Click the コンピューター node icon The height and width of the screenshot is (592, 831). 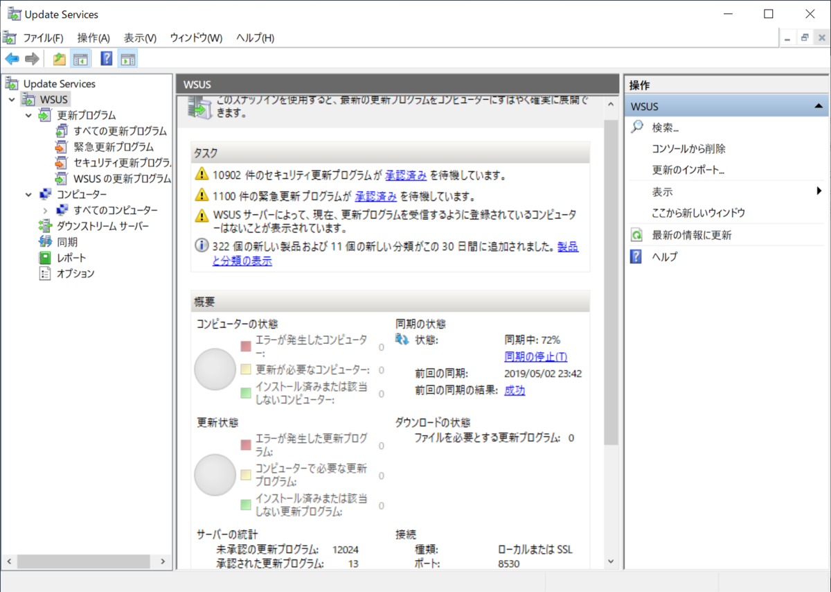click(46, 194)
